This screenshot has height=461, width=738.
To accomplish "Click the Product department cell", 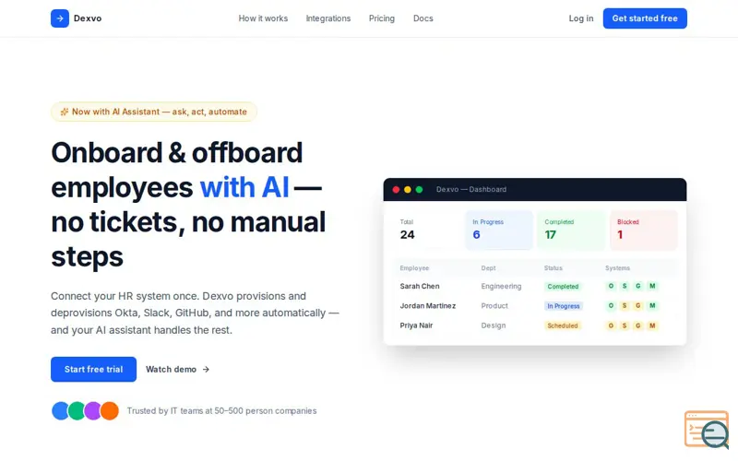I will pyautogui.click(x=494, y=306).
